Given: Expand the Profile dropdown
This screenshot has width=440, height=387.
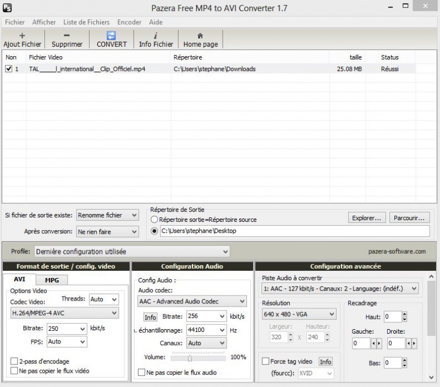Looking at the screenshot, I should coord(131,252).
